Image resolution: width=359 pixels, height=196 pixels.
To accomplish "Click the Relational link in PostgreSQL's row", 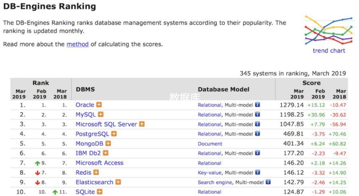I will pos(209,134).
